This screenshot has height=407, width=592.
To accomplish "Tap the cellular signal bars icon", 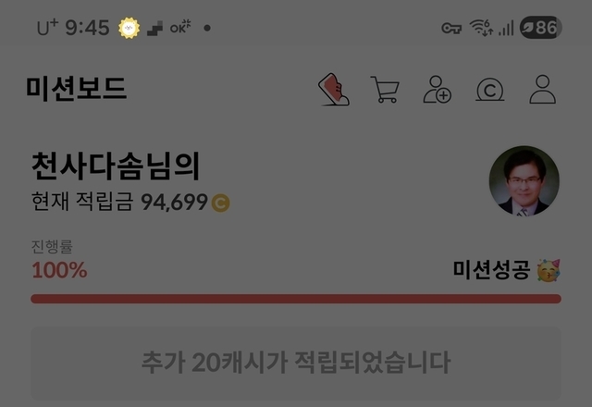I will (x=506, y=28).
